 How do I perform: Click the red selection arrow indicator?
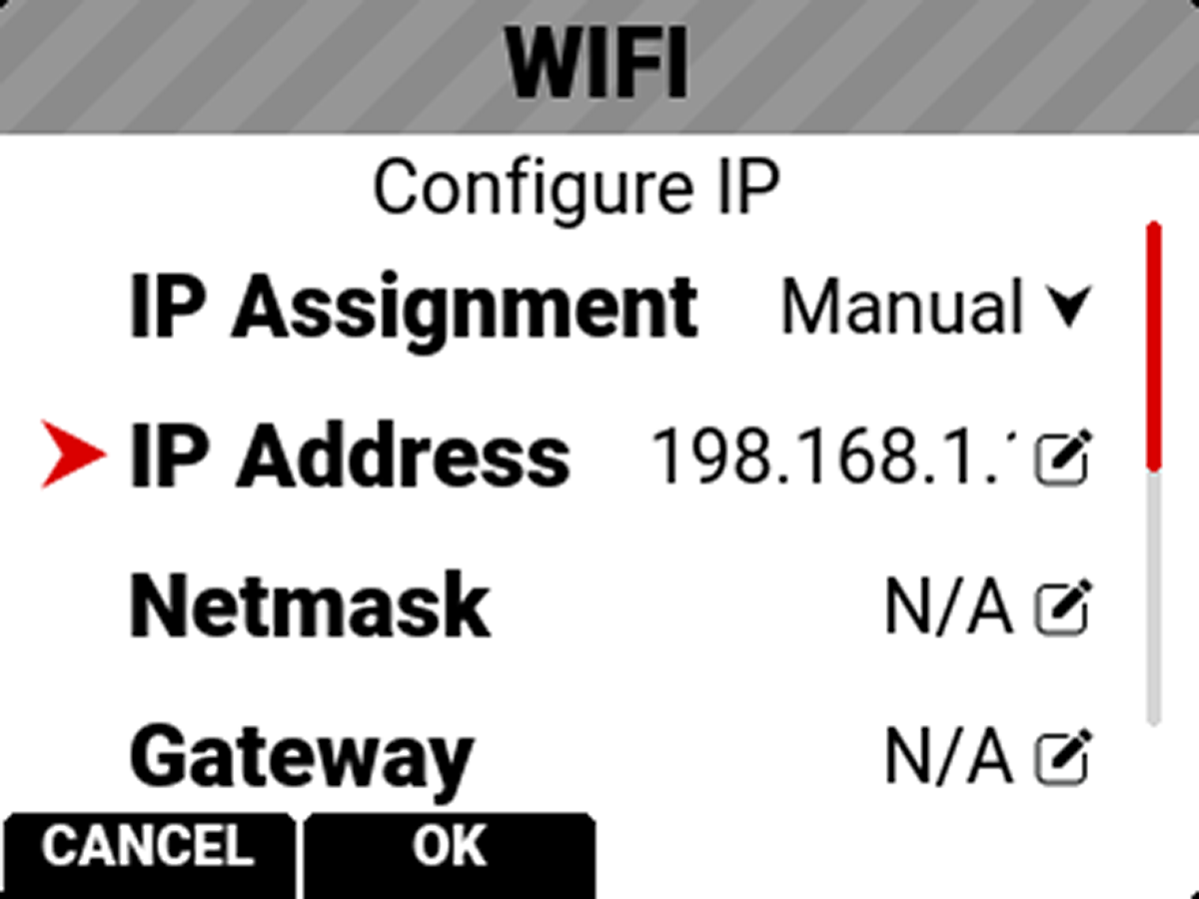(73, 456)
